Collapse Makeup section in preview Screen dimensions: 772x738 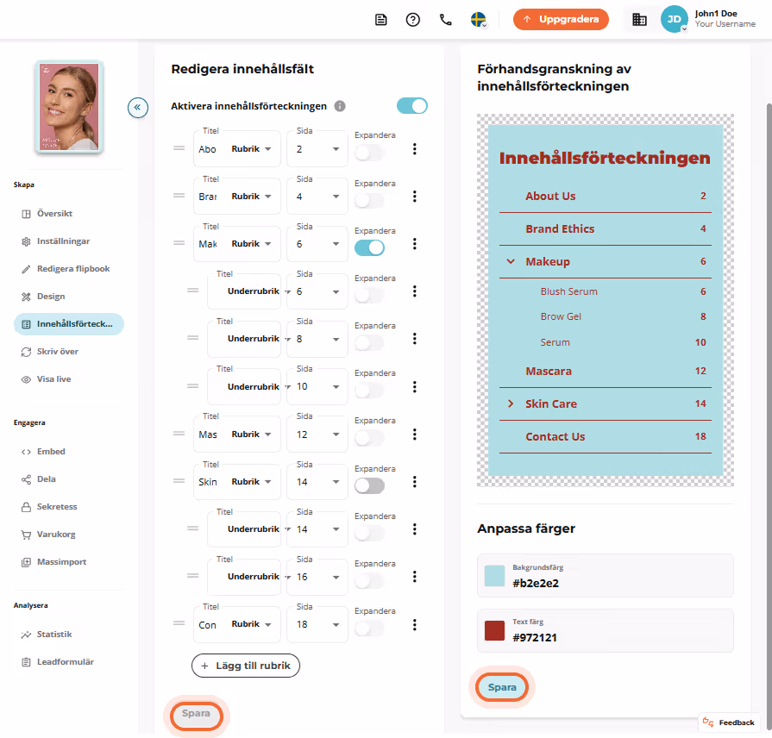coord(511,262)
